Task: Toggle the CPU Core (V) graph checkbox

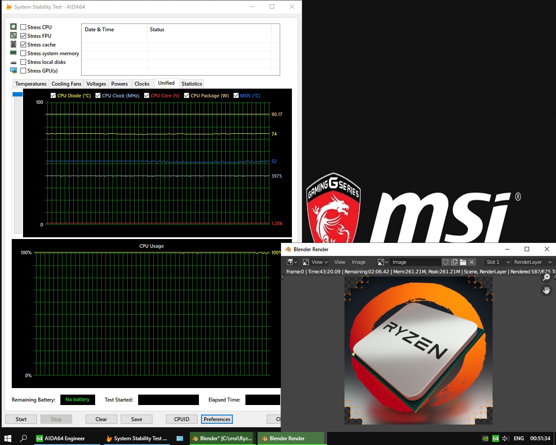Action: [146, 96]
